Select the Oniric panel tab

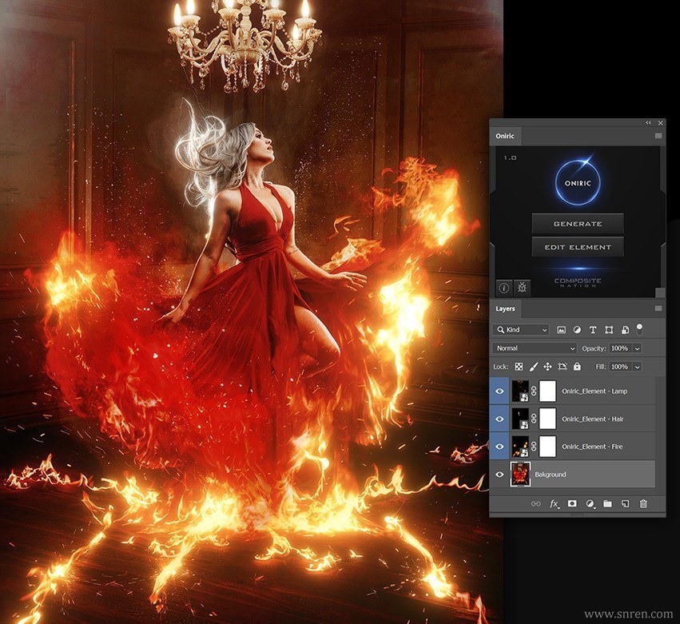point(505,136)
